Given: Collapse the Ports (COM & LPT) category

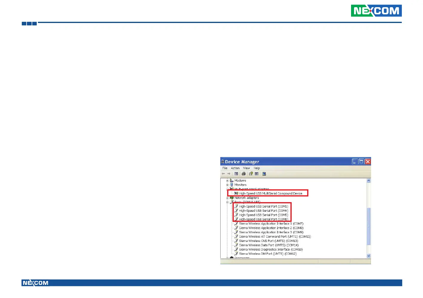Looking at the screenshot, I should pyautogui.click(x=227, y=202).
